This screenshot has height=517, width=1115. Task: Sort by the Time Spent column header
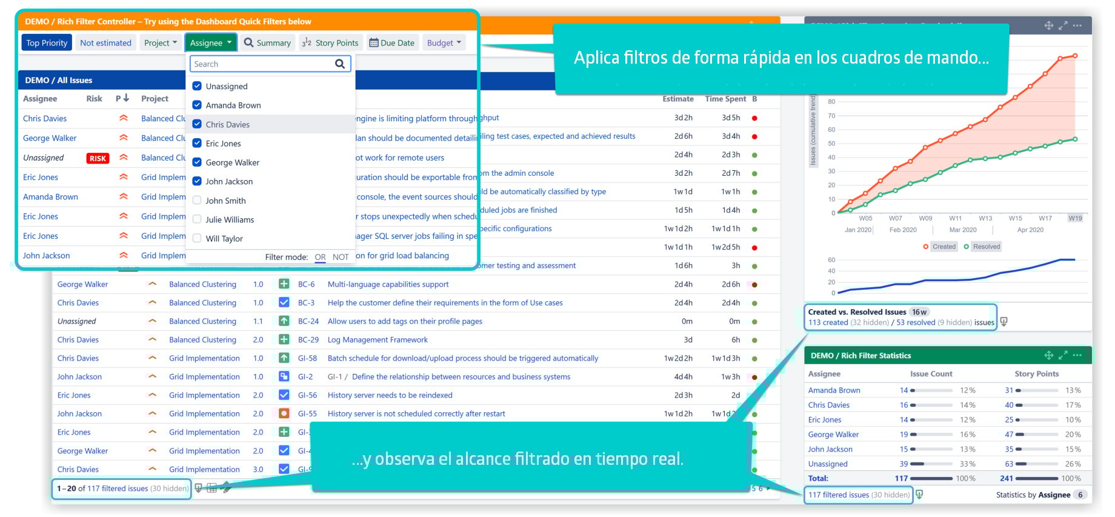pos(725,98)
